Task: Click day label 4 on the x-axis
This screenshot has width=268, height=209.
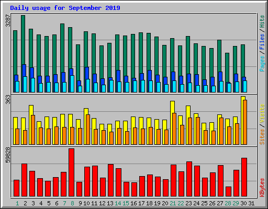Action: (41, 203)
